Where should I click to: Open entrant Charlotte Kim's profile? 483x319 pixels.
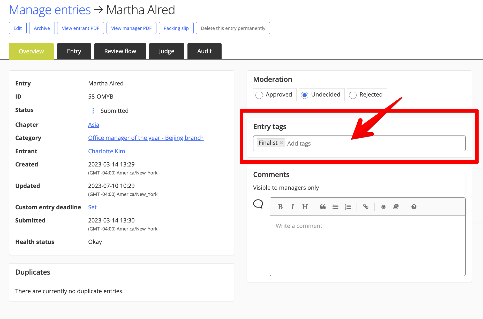pyautogui.click(x=106, y=151)
